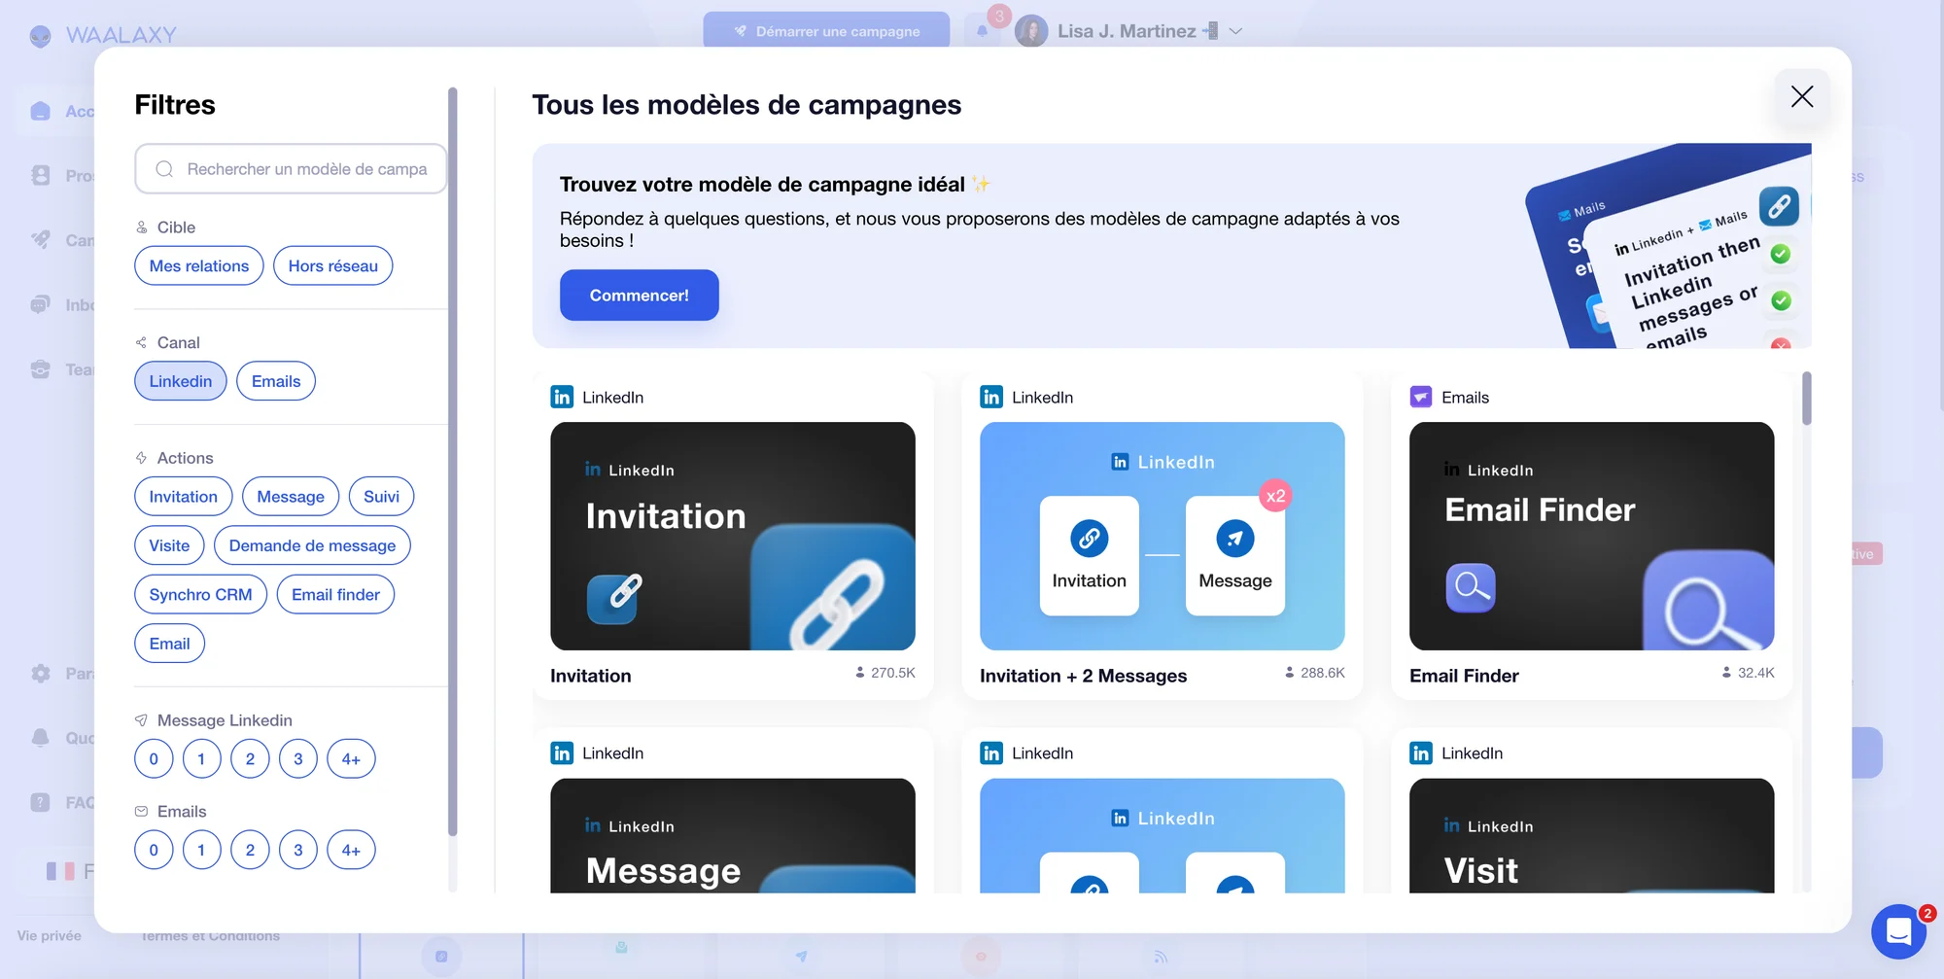Toggle the Synchro CRM filter
The image size is (1944, 979).
(x=200, y=594)
